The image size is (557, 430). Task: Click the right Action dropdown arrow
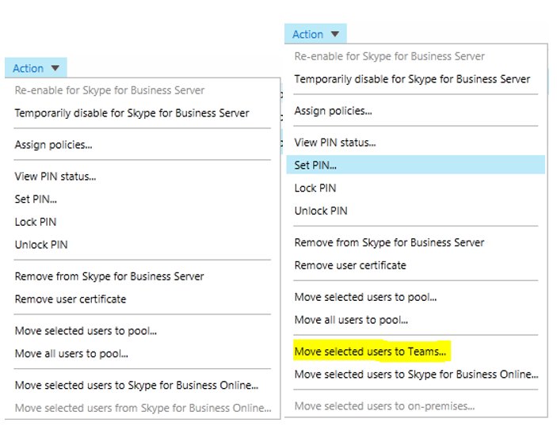click(334, 34)
